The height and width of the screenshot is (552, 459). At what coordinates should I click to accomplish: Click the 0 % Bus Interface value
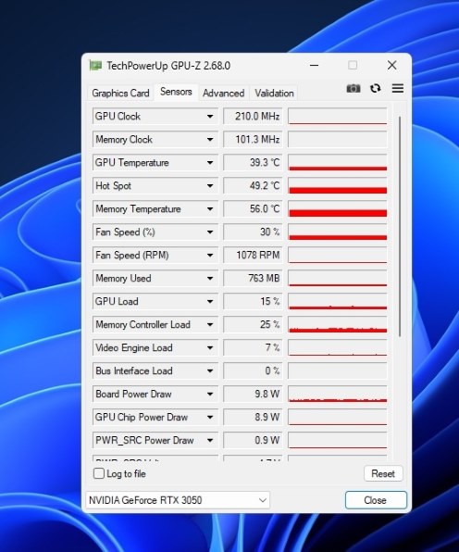pos(253,371)
